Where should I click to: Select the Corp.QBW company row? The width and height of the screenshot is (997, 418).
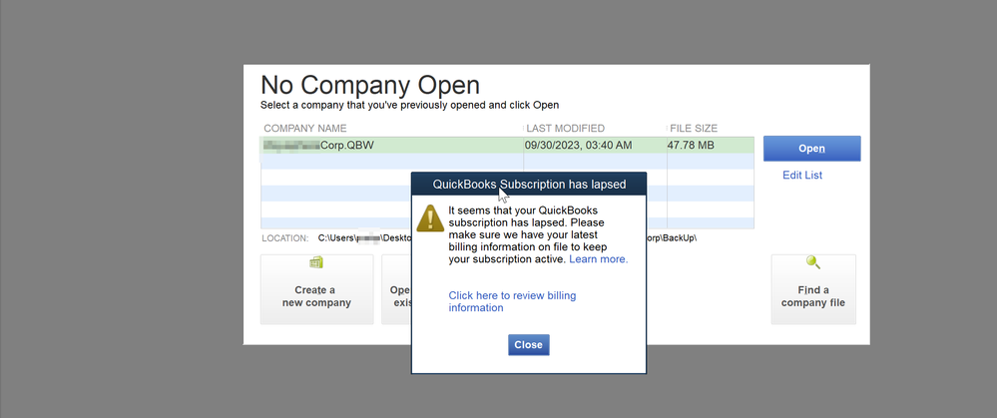coord(507,146)
